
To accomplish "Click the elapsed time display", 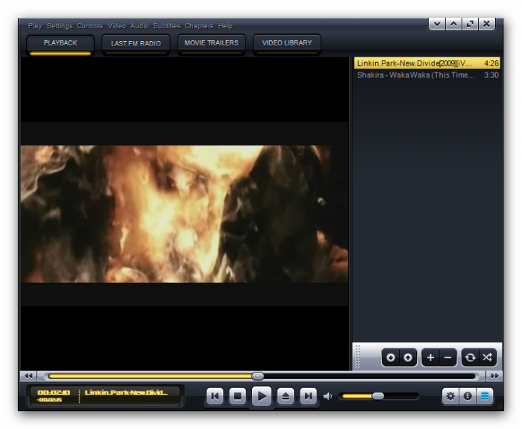I will [x=54, y=392].
